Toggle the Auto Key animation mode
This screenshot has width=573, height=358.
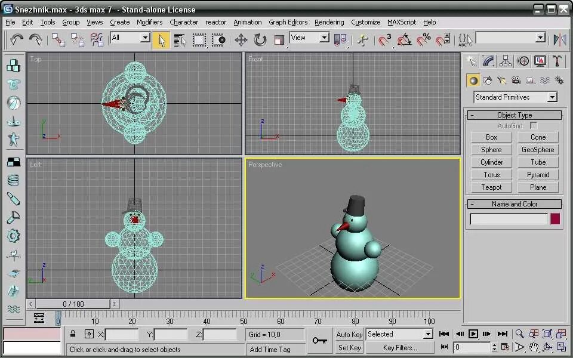[x=348, y=334]
